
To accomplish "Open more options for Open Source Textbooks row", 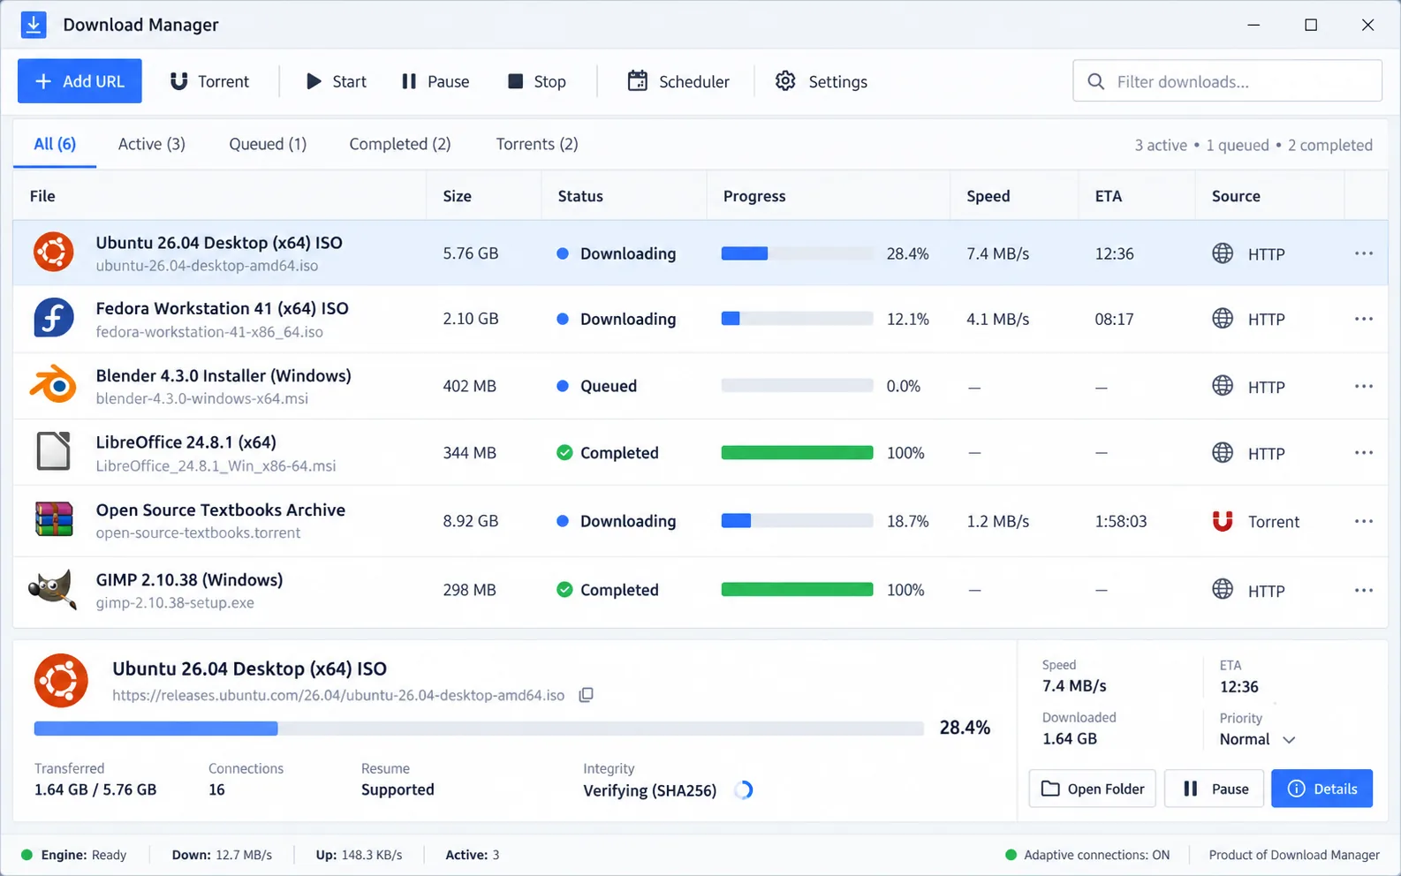I will coord(1364,521).
